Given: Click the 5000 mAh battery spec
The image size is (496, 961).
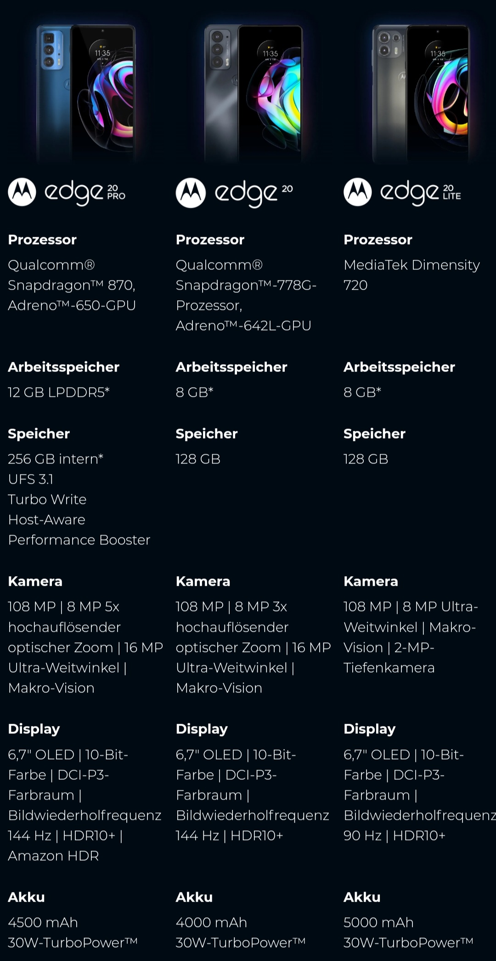Looking at the screenshot, I should (x=378, y=922).
